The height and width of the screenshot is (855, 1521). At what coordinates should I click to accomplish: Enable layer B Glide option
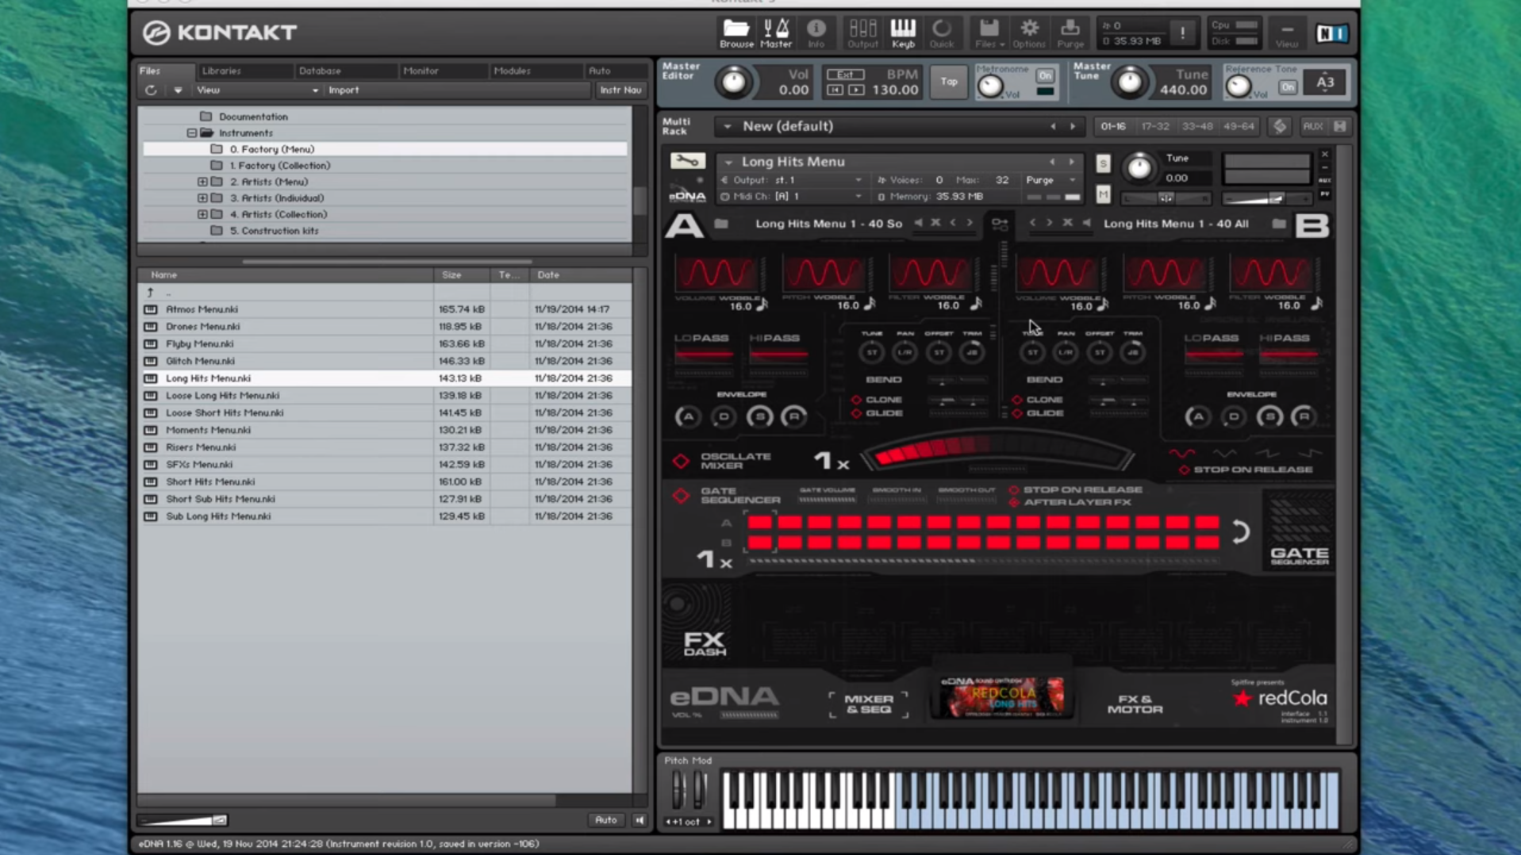tap(1017, 413)
